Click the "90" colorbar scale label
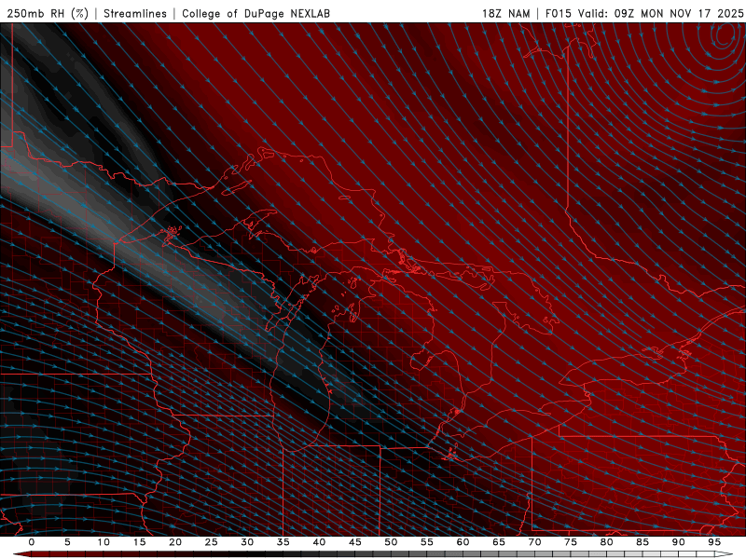Screen dimensions: 746x559 [x=678, y=542]
